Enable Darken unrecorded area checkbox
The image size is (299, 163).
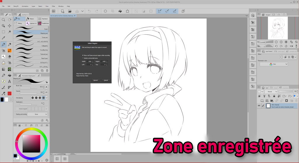[83, 58]
